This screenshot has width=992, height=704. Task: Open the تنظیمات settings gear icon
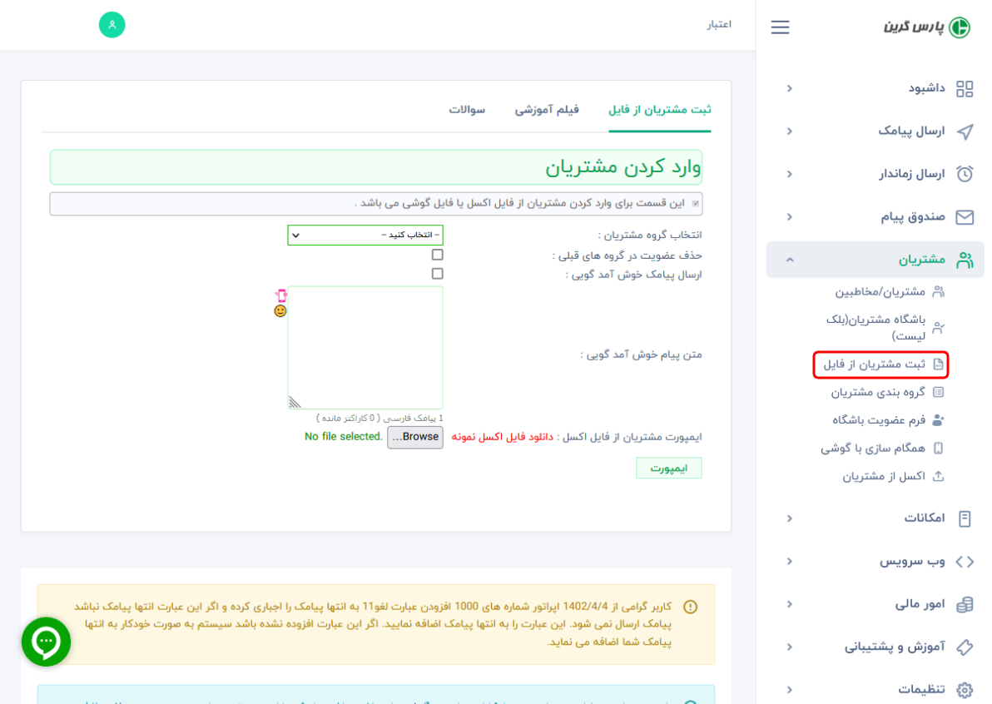[x=964, y=689]
